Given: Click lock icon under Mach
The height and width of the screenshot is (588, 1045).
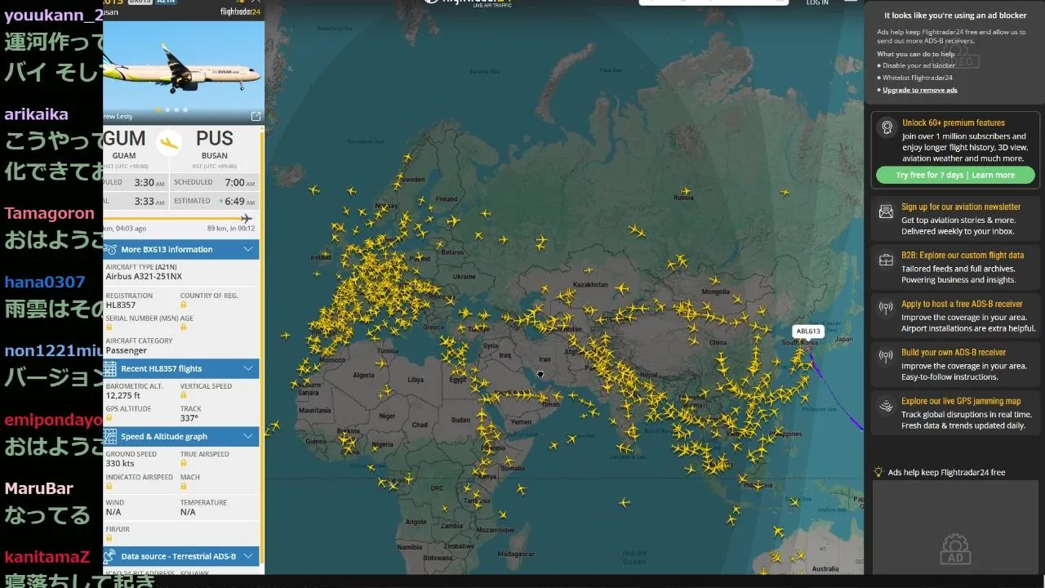Looking at the screenshot, I should 184,486.
